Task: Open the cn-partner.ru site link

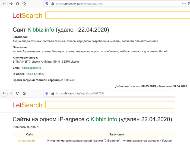Action: click(x=27, y=141)
